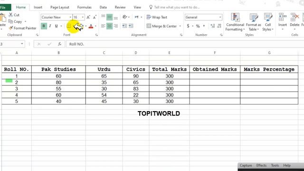Click the Copy icon
Viewport: 304px width, 171px height.
[x=10, y=21]
